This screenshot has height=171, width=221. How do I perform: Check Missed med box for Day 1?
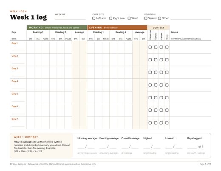point(150,47)
